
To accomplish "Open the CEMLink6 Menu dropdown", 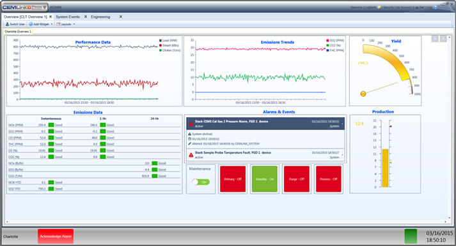I will (x=24, y=7).
